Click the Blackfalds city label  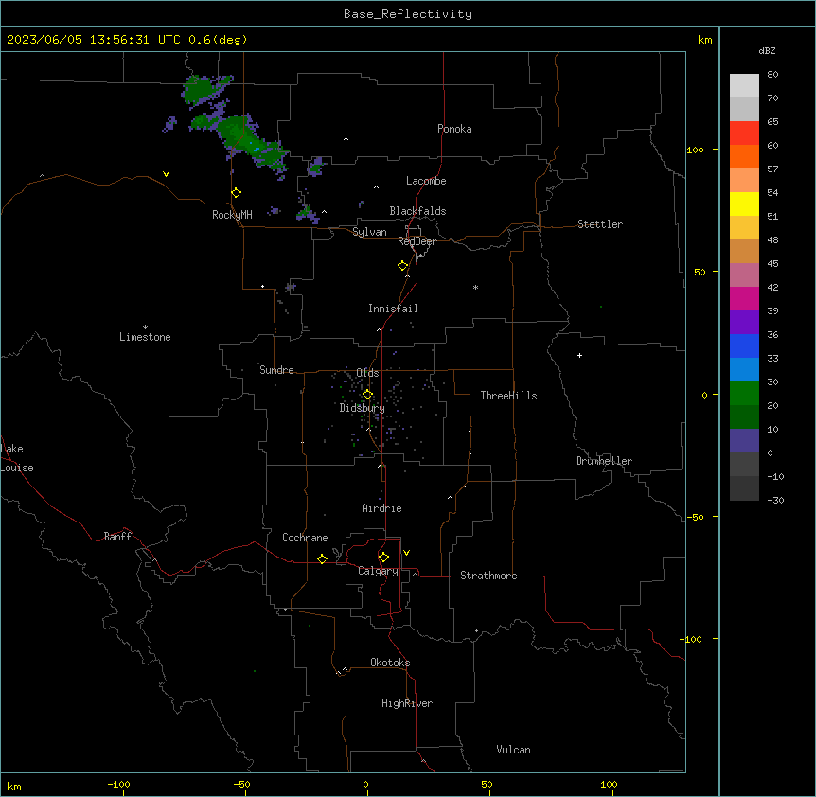click(x=417, y=211)
